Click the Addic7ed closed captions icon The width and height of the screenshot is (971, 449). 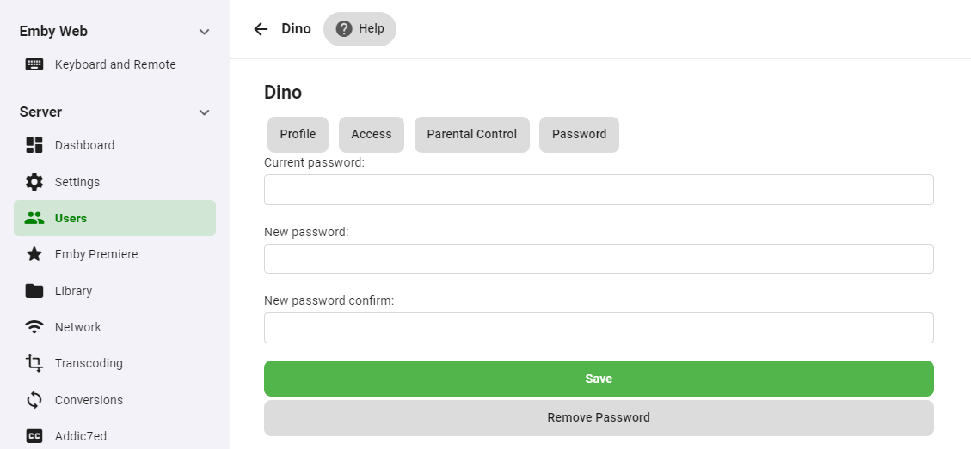[34, 436]
